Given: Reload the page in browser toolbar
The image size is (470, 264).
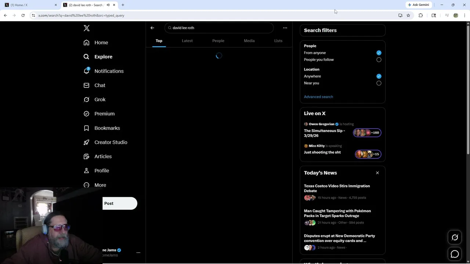Looking at the screenshot, I should (23, 15).
